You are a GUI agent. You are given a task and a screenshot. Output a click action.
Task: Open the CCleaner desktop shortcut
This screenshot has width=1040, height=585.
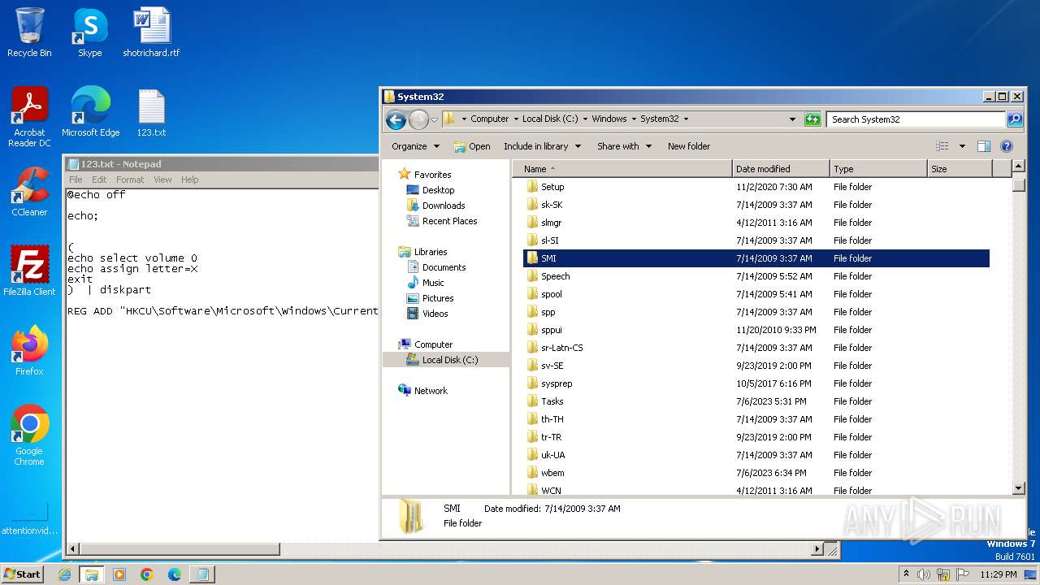click(x=29, y=192)
